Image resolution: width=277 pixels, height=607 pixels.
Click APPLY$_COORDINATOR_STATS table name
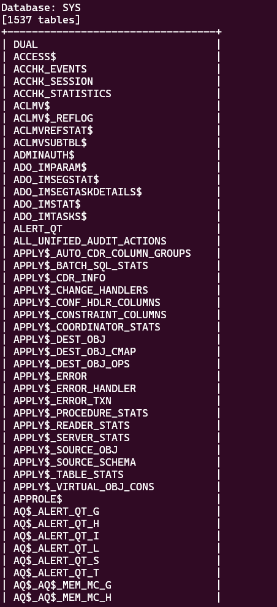coord(87,327)
